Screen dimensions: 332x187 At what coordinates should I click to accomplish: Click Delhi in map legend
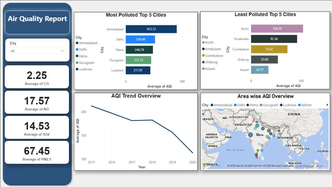tap(240, 105)
